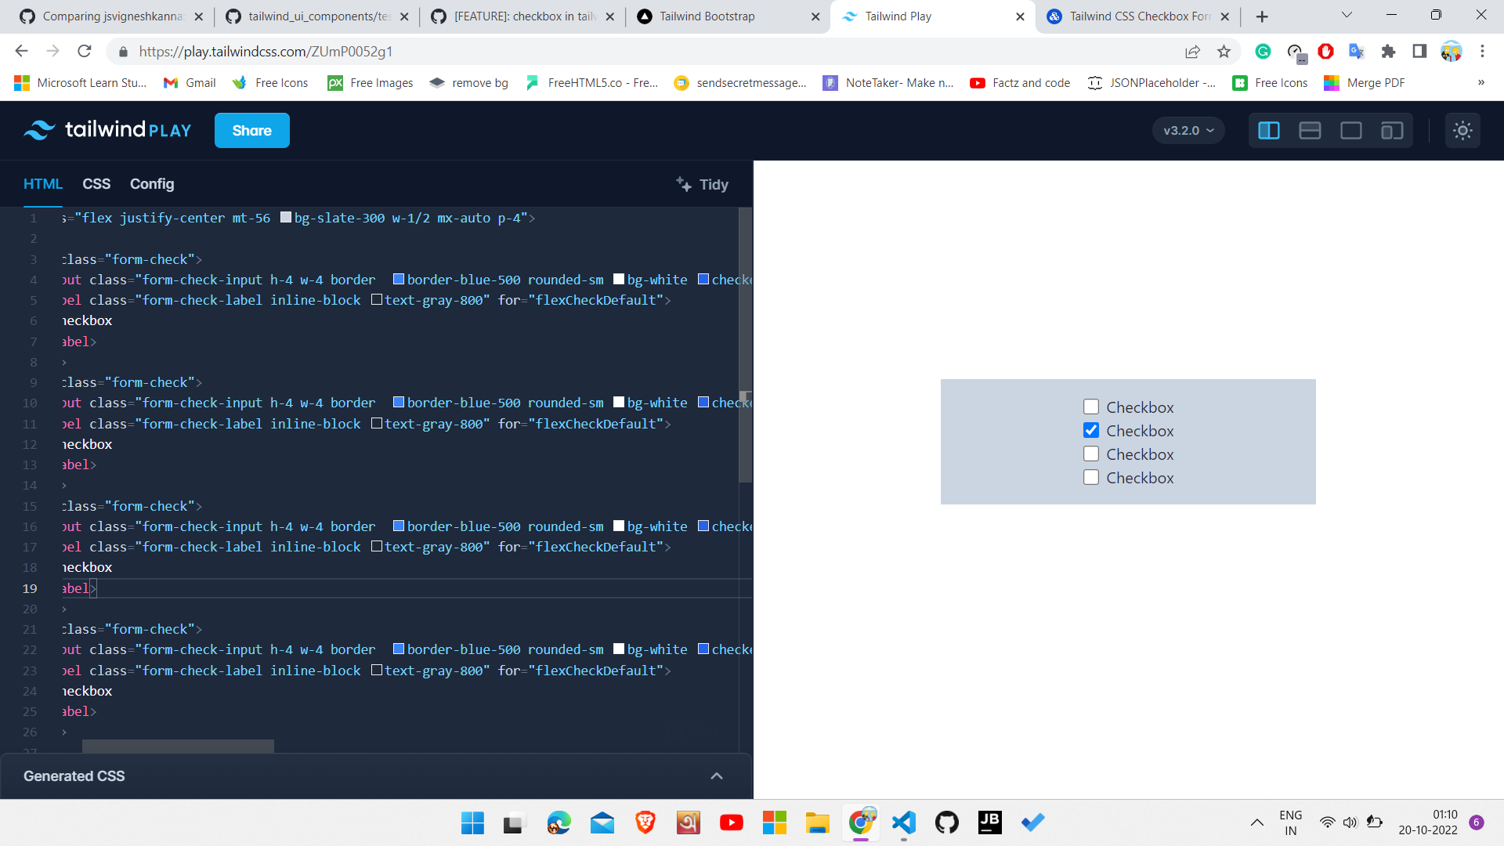Open browser extensions puzzle icon
The image size is (1504, 846).
click(1388, 52)
